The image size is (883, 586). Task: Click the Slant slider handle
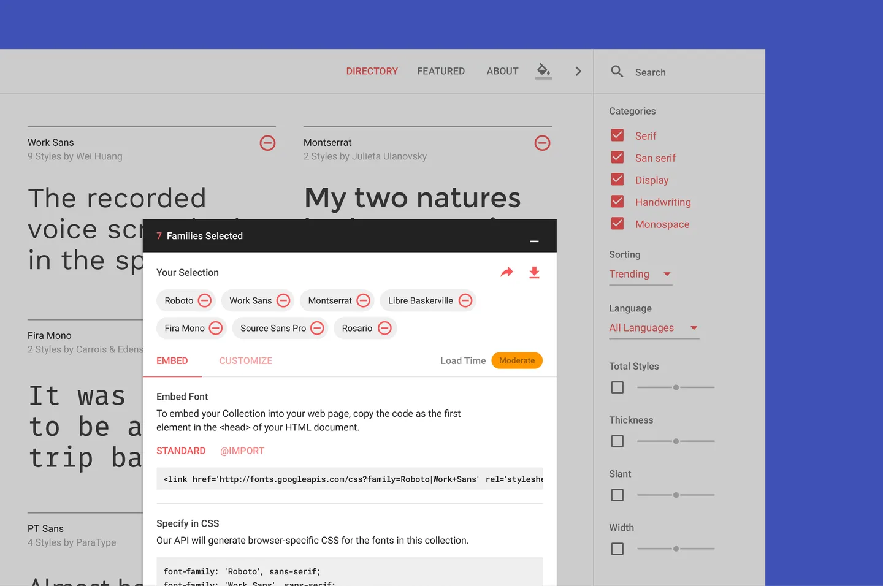coord(676,495)
